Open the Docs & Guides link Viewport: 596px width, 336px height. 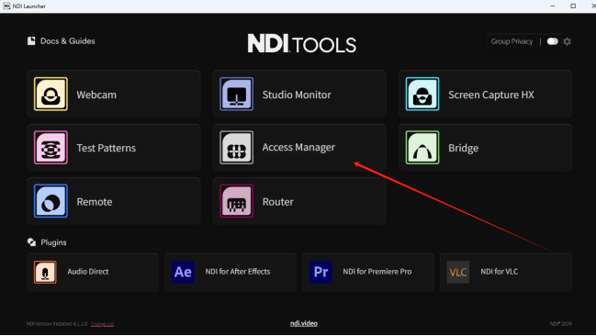click(x=68, y=41)
